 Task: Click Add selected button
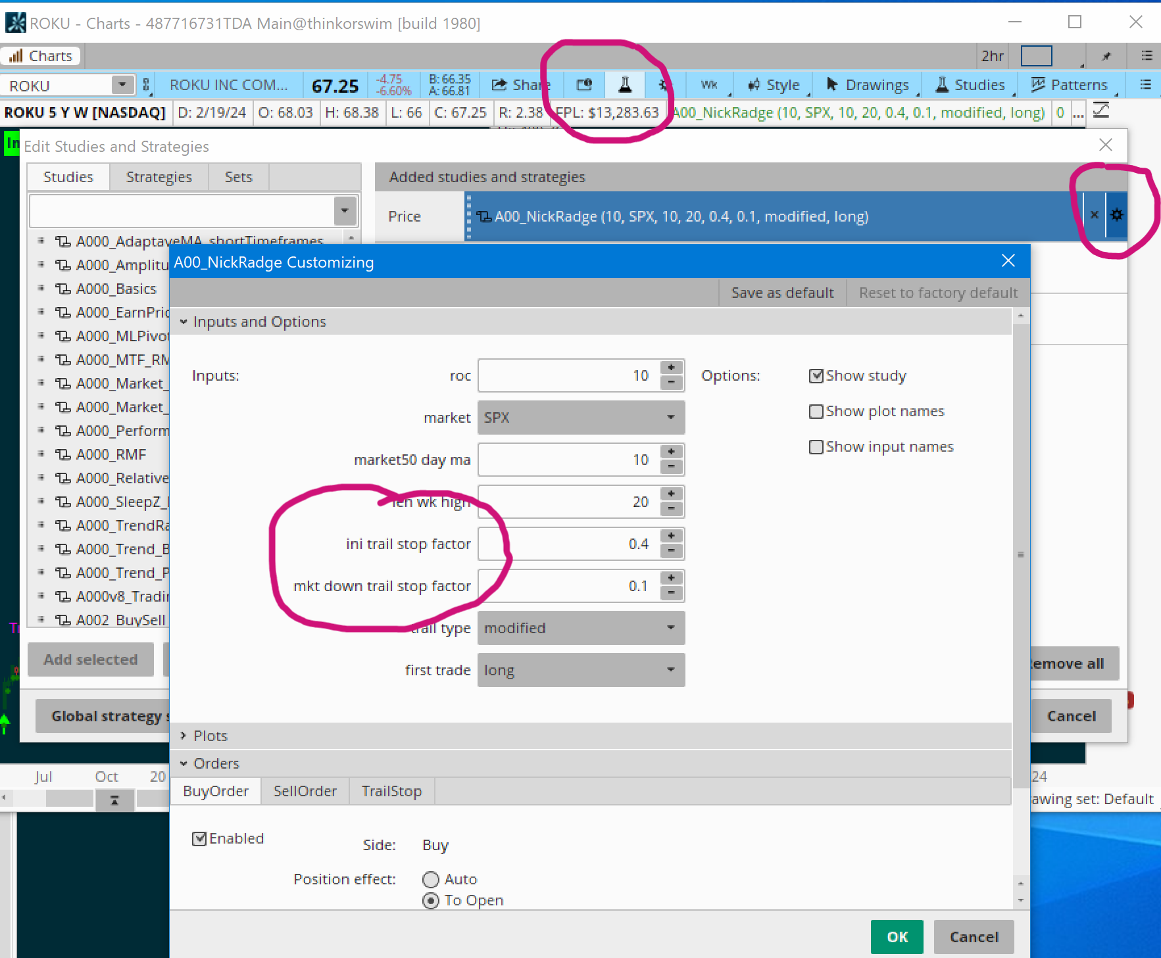click(91, 659)
